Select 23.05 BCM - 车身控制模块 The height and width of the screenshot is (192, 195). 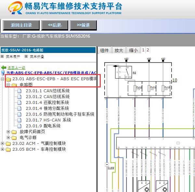(39, 149)
